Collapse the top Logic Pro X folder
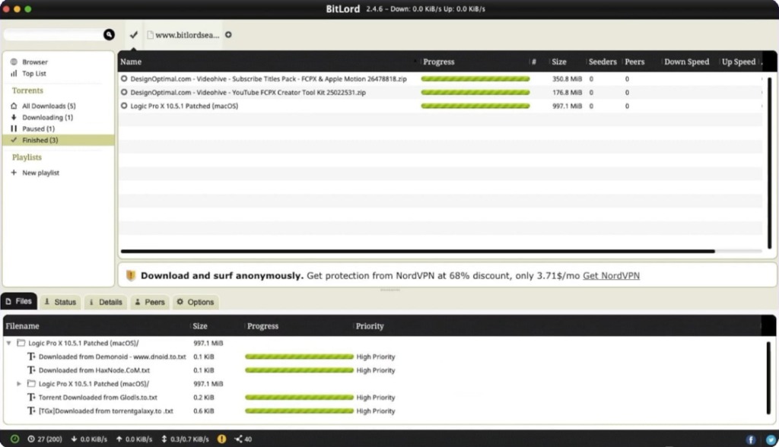Viewport: 779px width, 447px height. (8, 343)
